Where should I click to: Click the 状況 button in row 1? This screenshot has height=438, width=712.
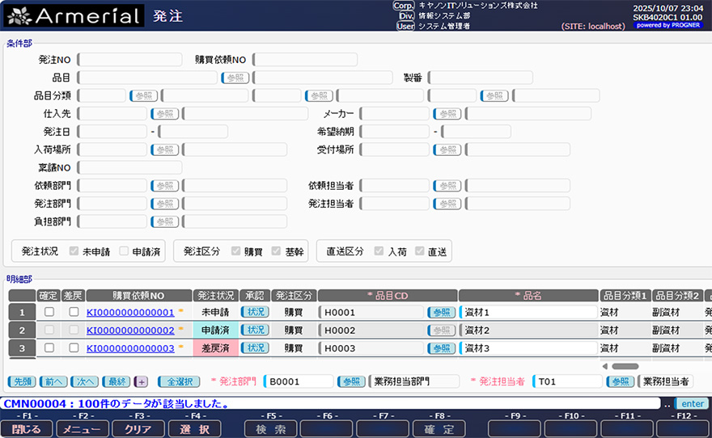255,312
